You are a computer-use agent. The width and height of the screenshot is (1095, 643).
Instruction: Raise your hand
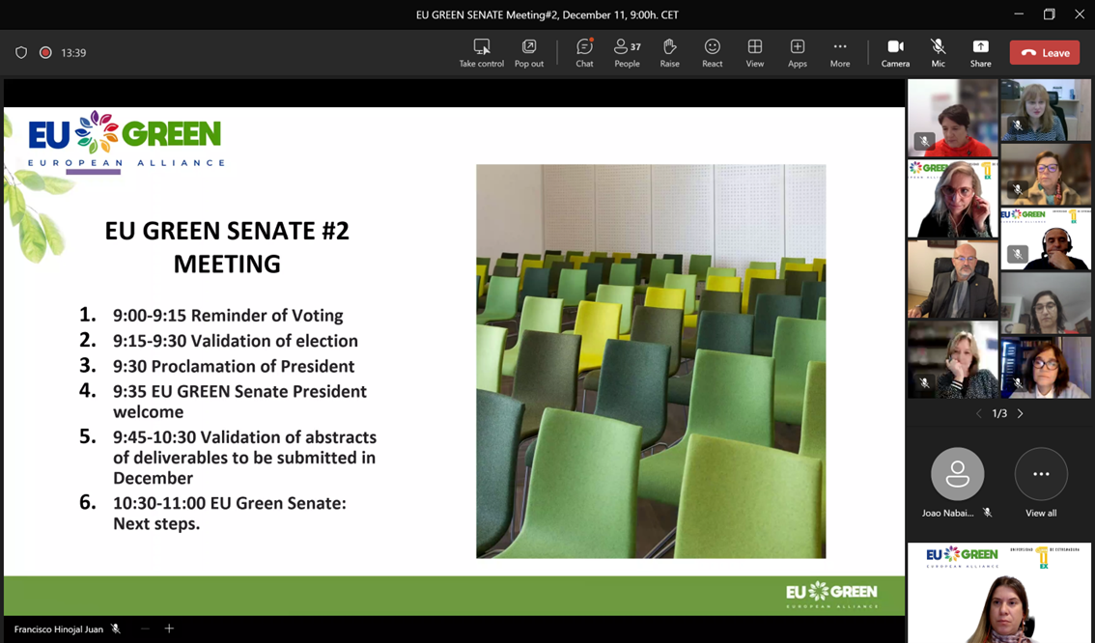point(669,52)
